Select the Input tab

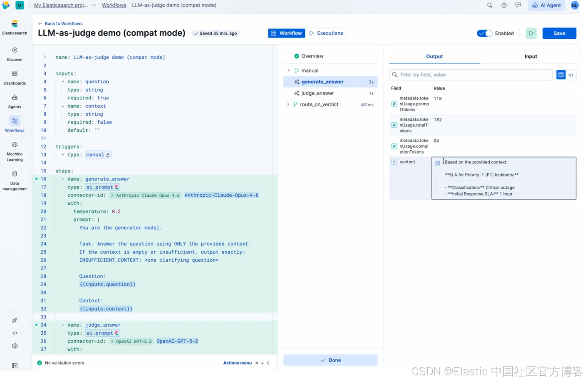(x=530, y=57)
